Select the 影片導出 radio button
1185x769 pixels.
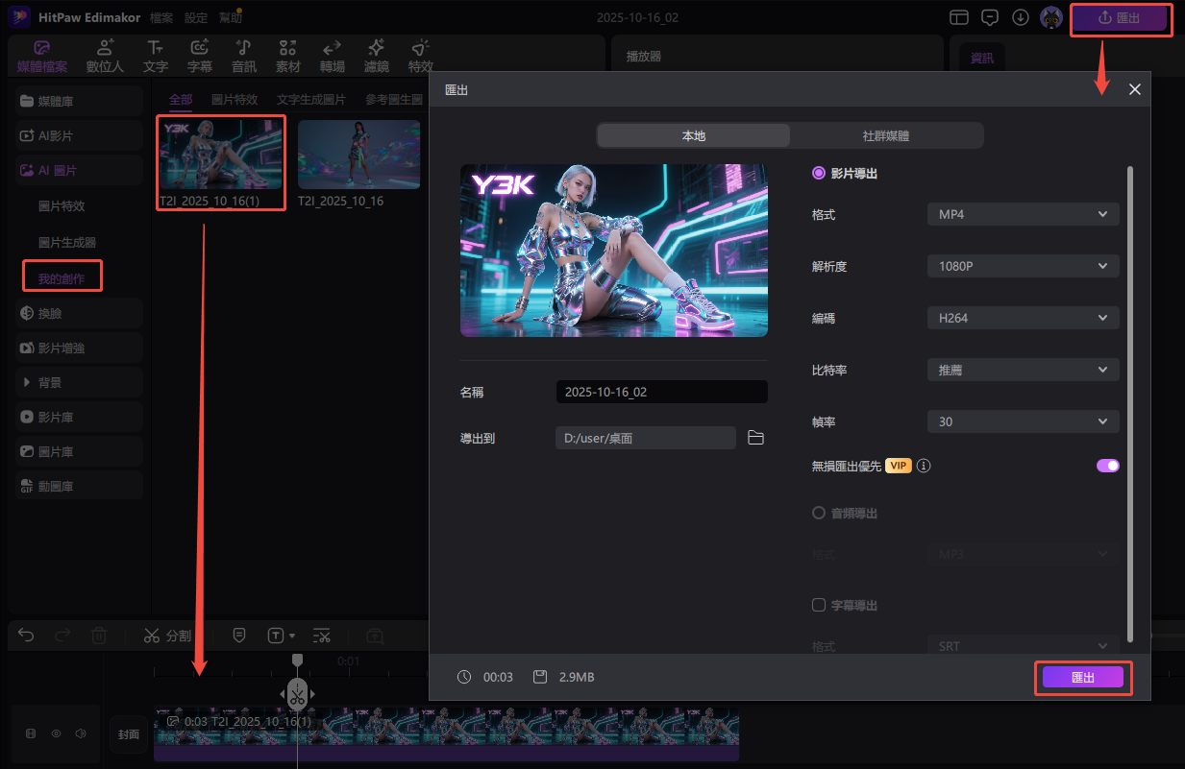(x=819, y=174)
